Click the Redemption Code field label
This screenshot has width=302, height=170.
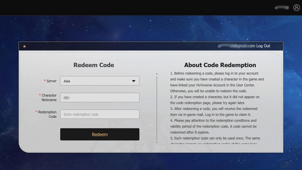point(47,114)
